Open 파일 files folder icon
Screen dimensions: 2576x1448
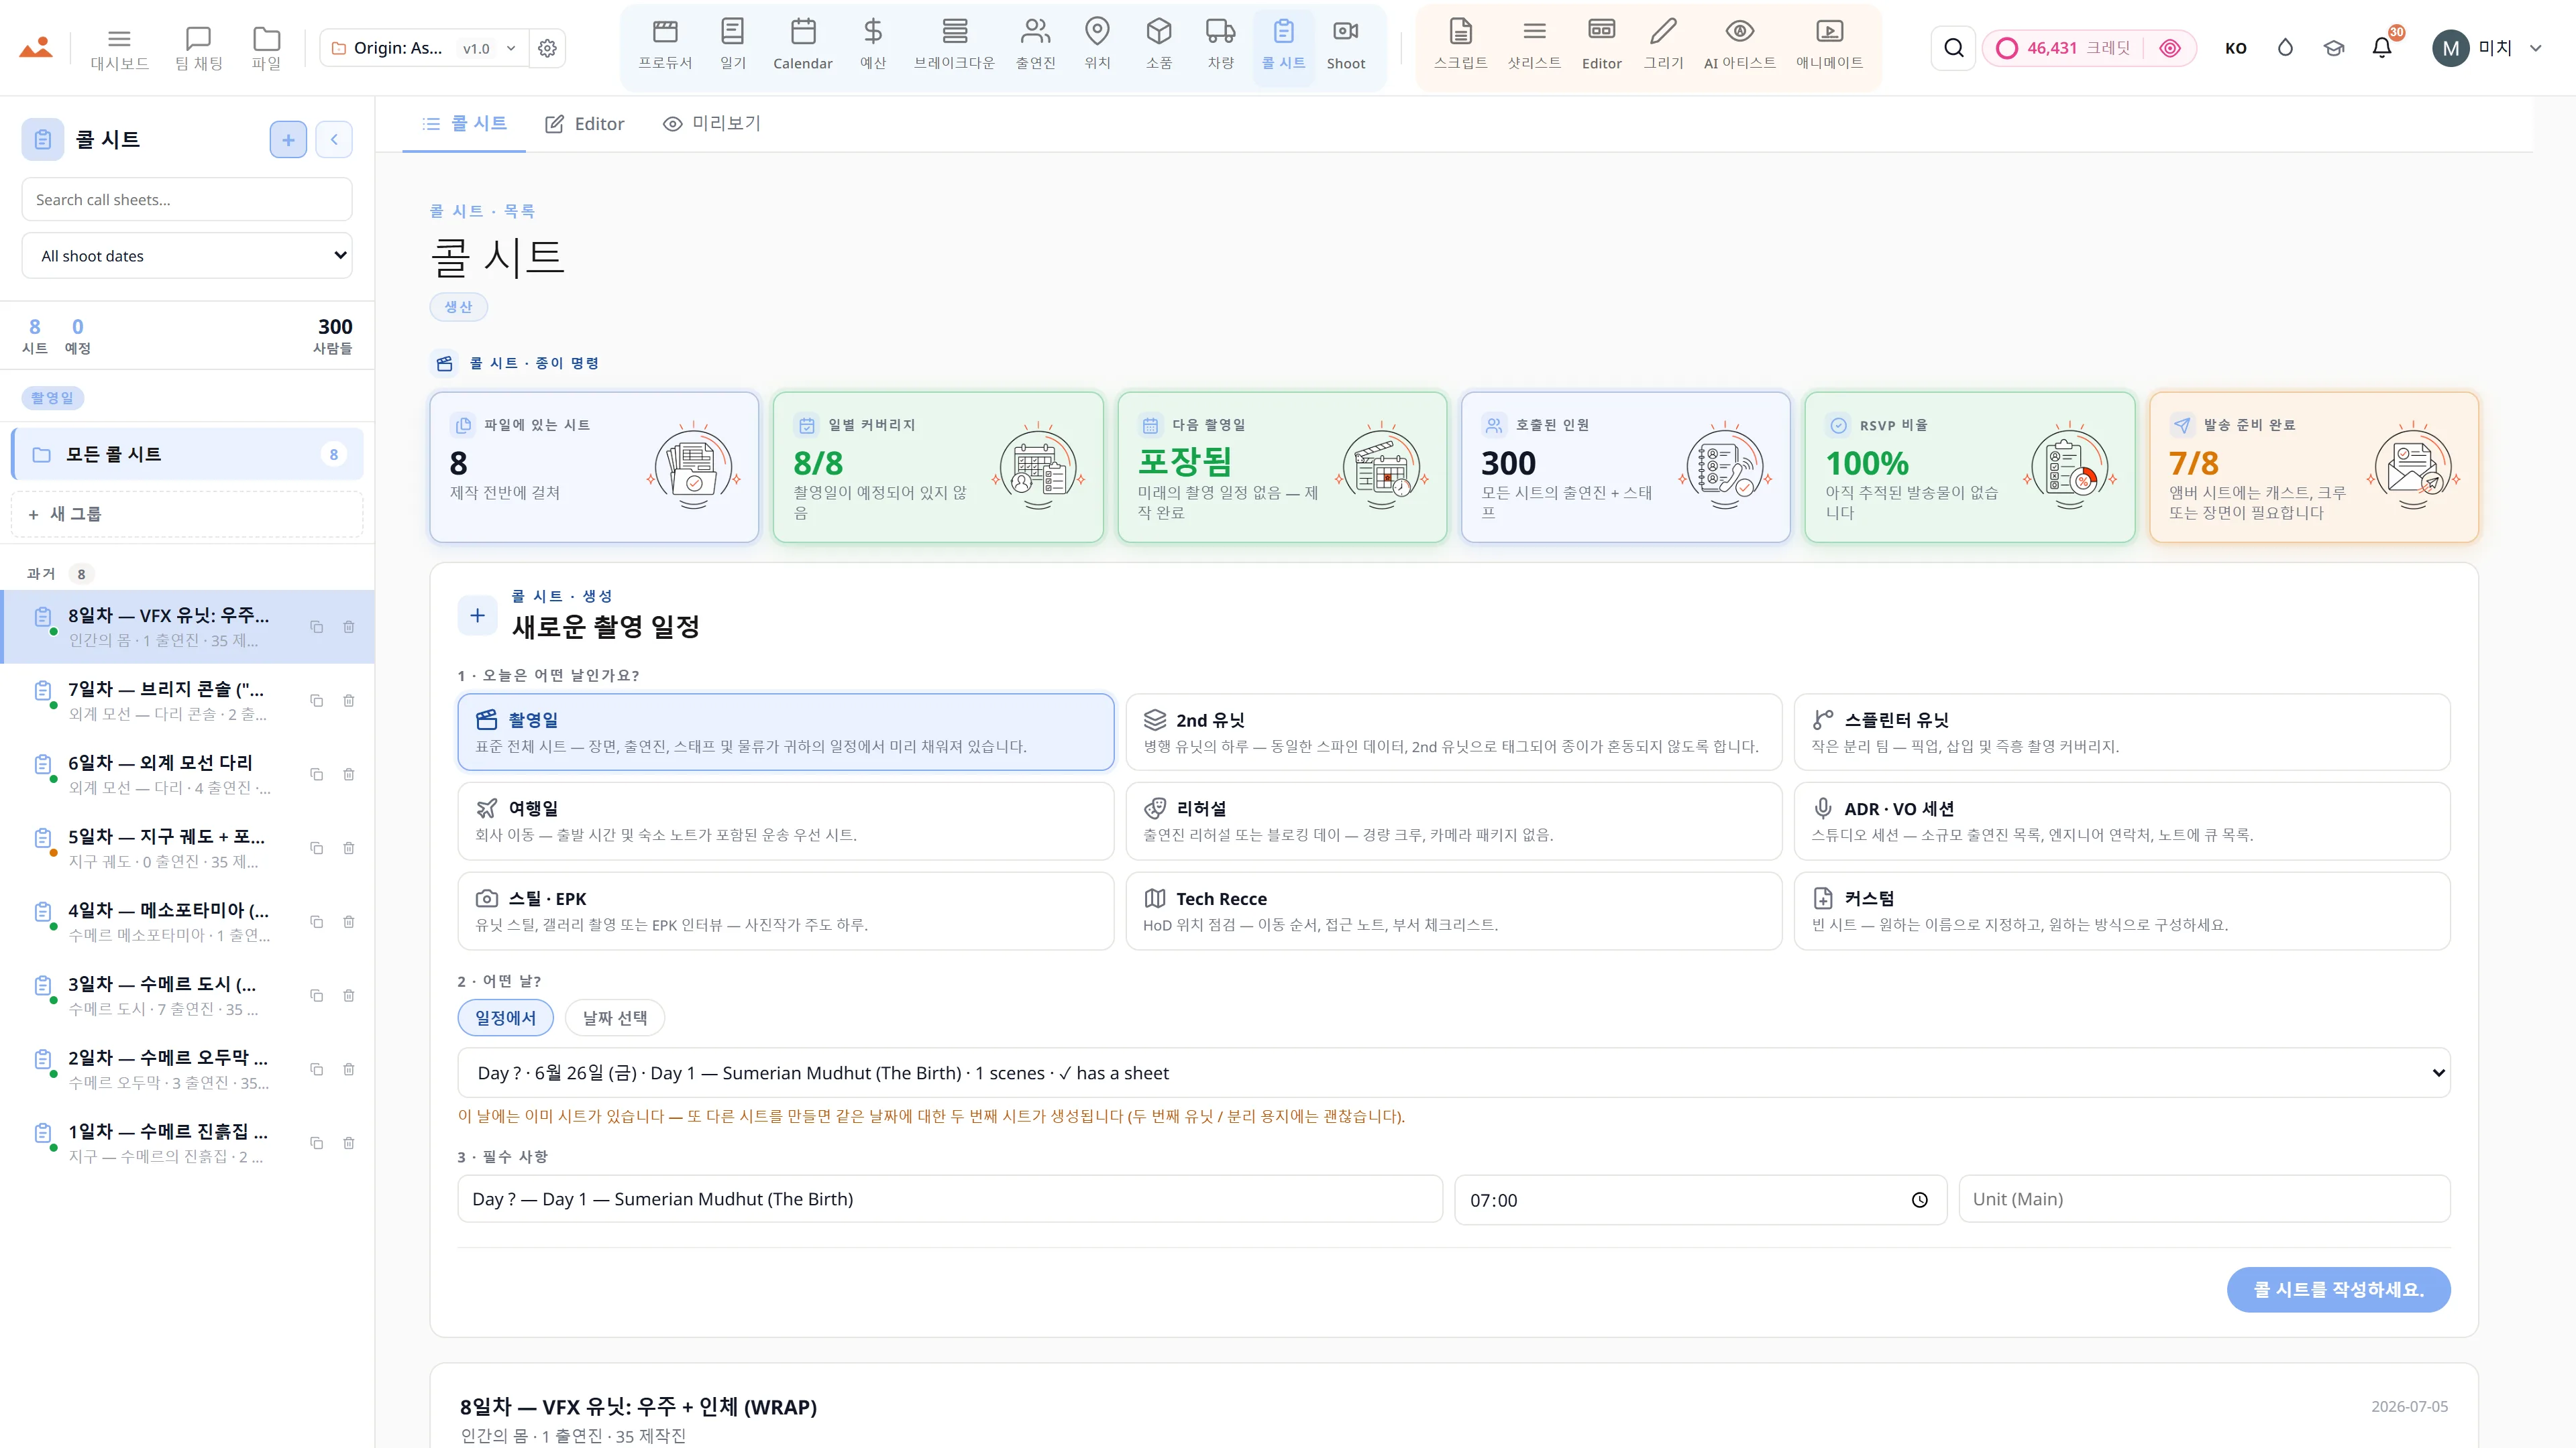(266, 48)
